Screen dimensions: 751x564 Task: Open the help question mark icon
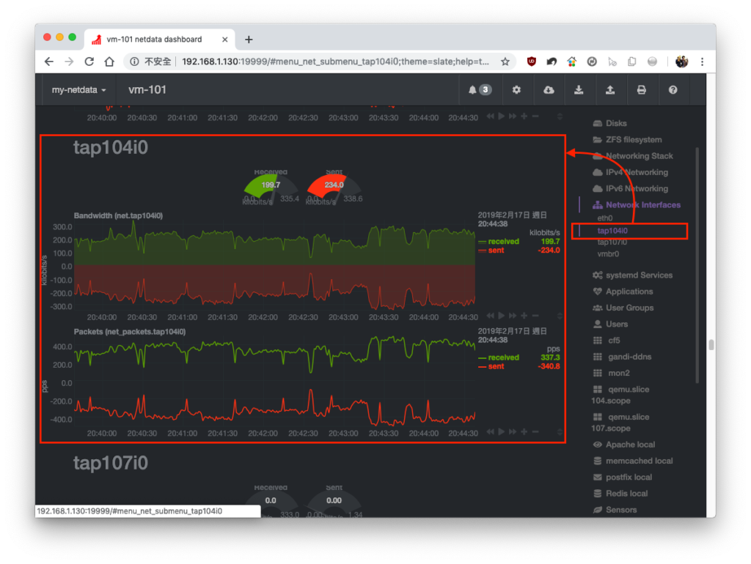point(673,90)
